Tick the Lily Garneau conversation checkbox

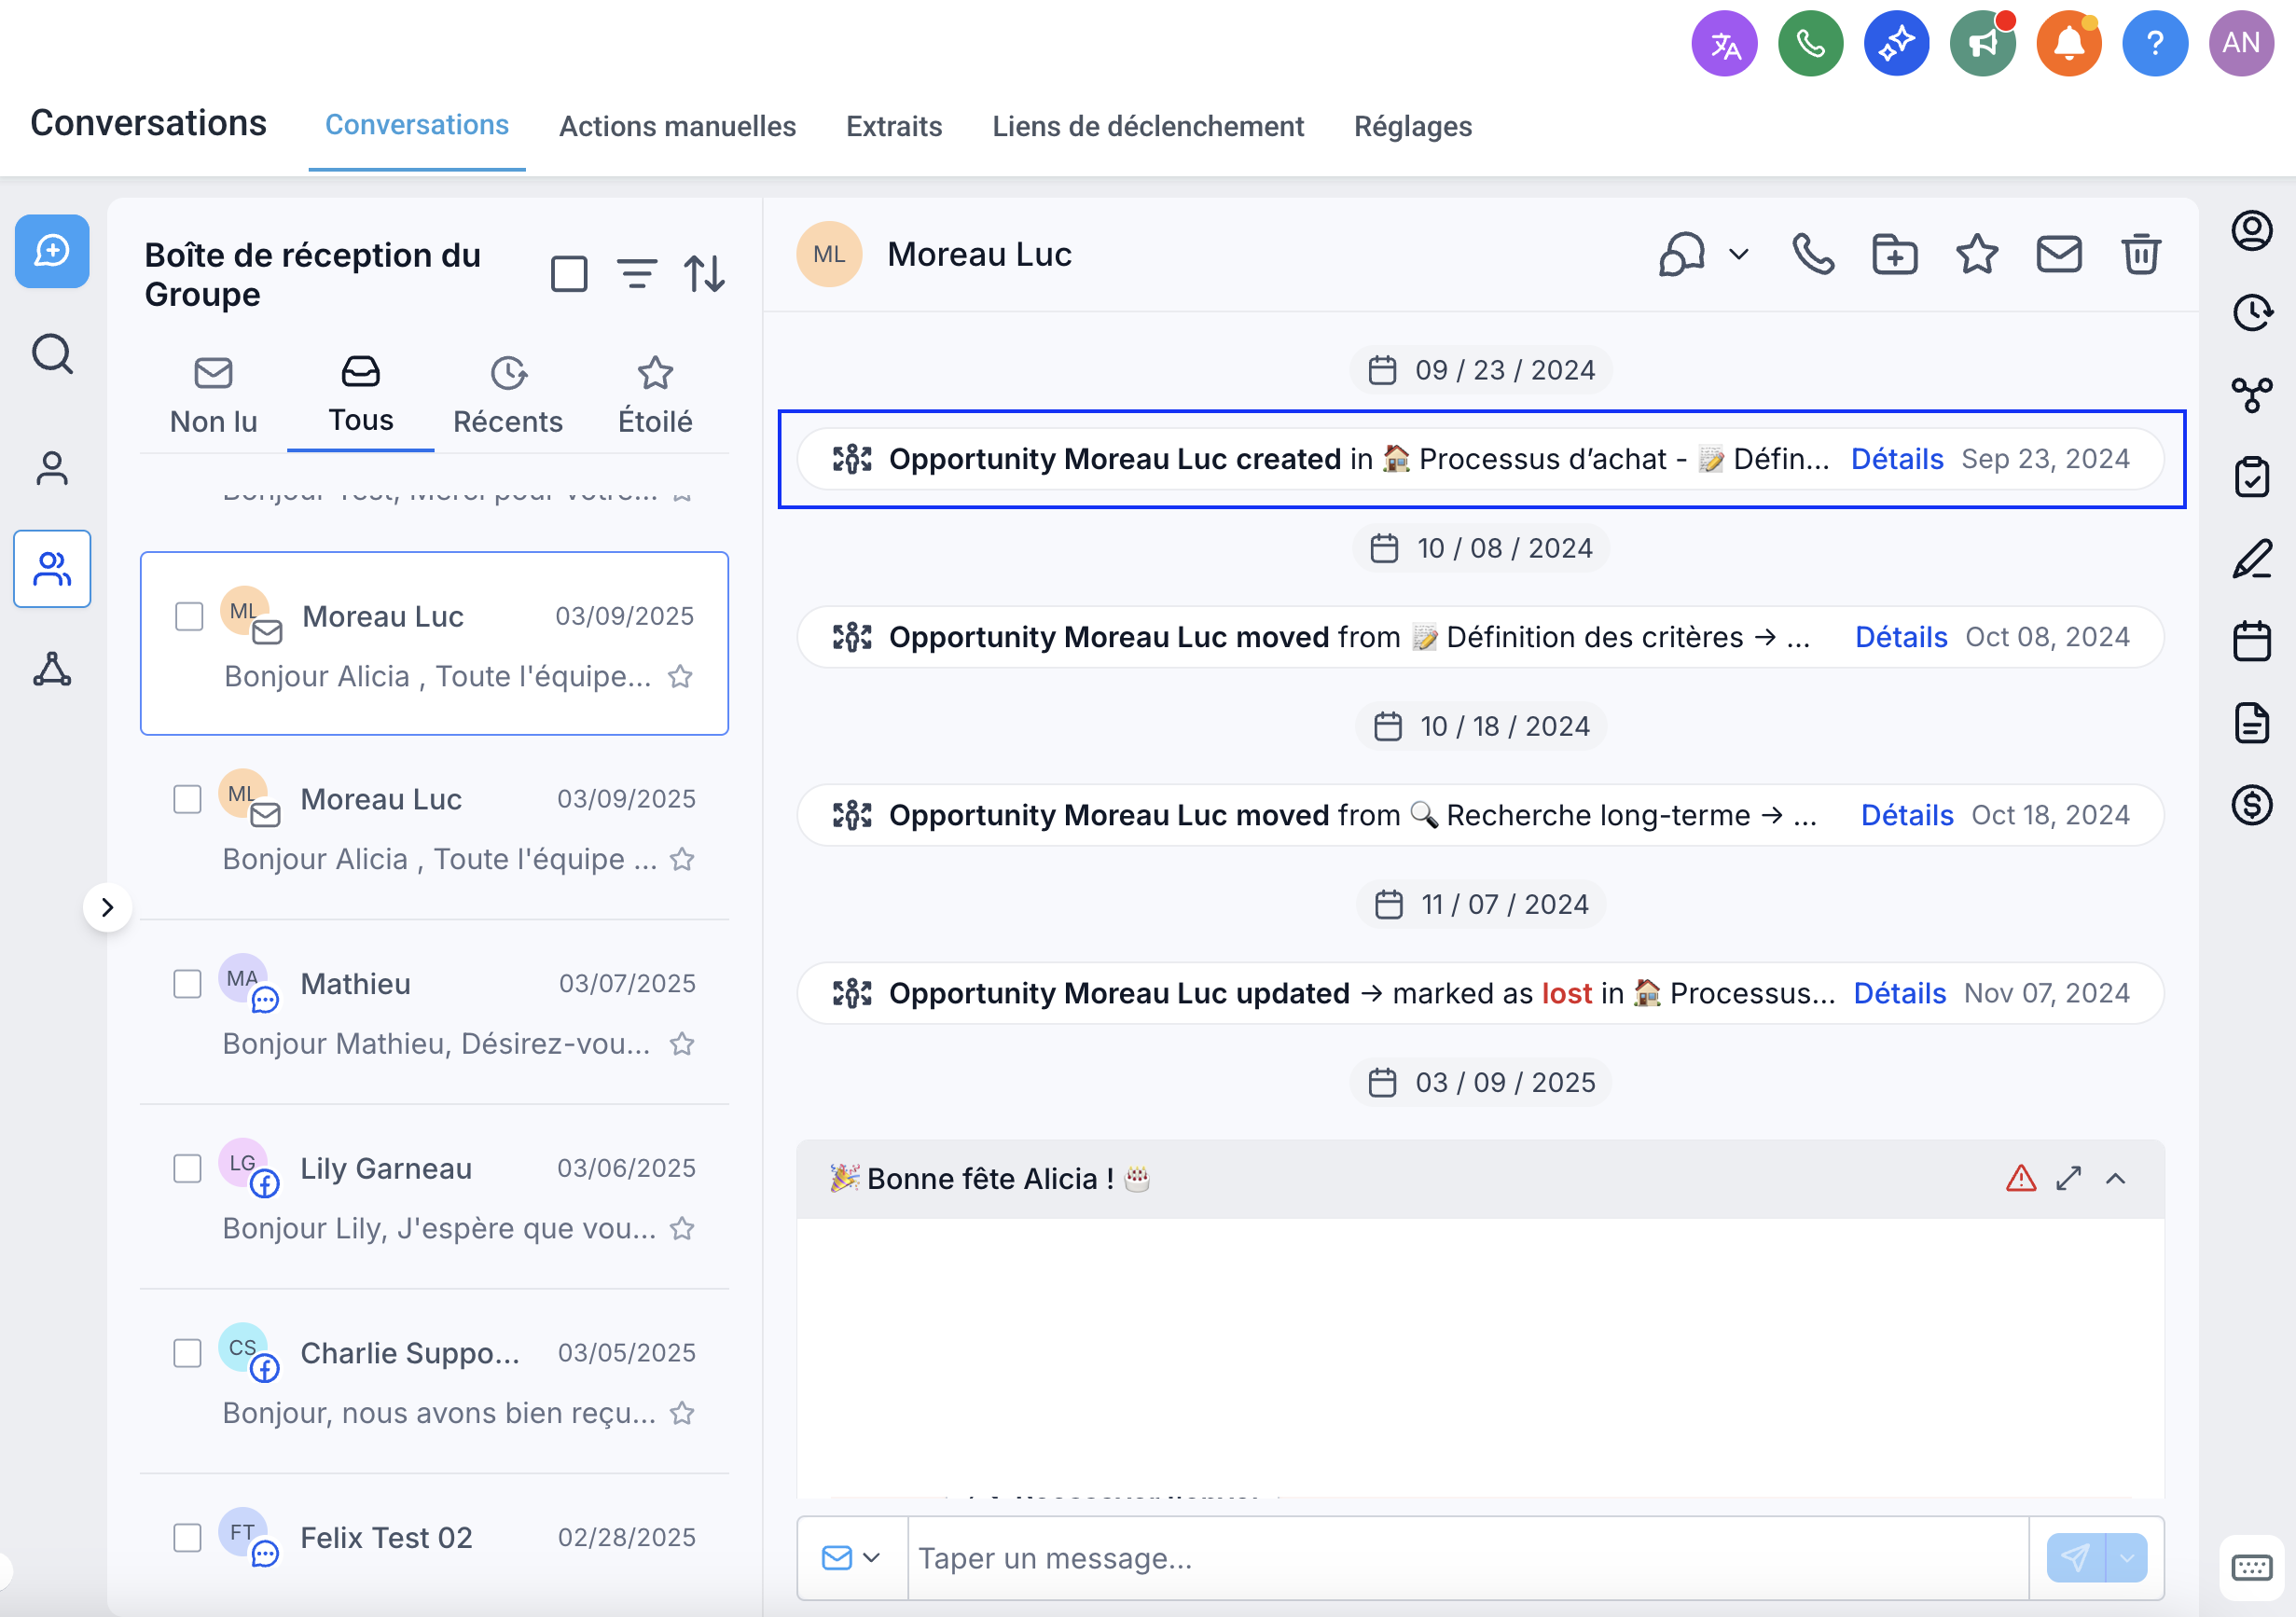[x=188, y=1168]
